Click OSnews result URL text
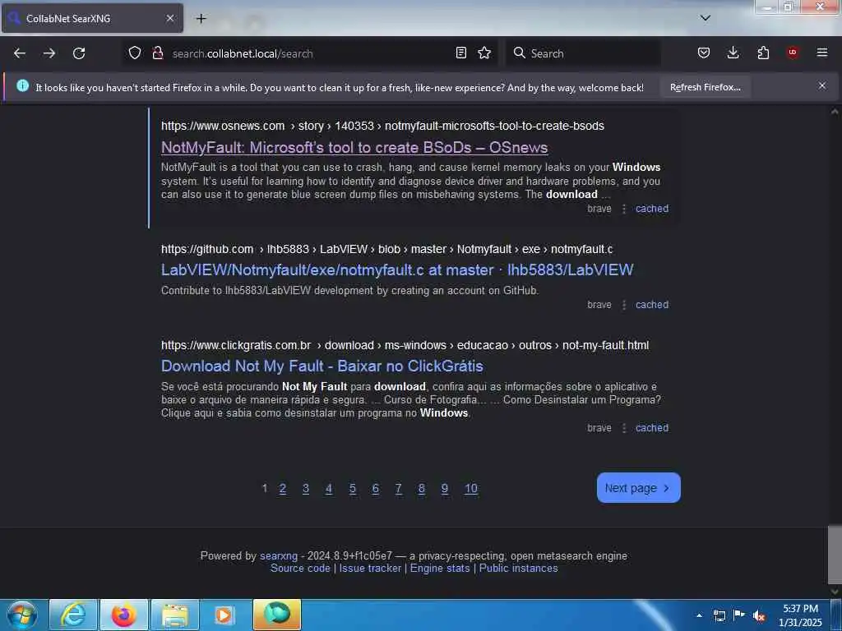842x631 pixels. pos(382,126)
